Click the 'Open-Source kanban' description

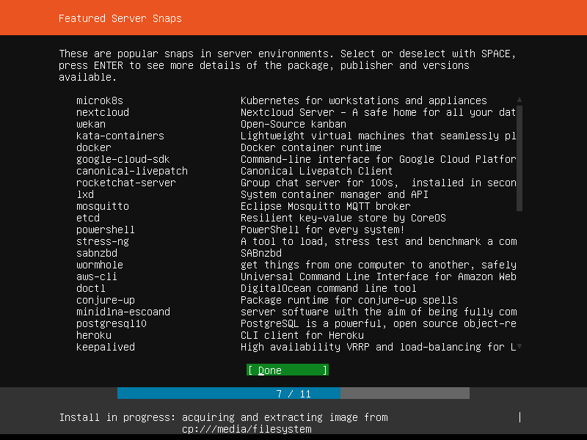[x=293, y=124]
